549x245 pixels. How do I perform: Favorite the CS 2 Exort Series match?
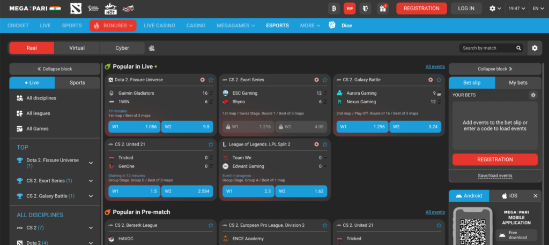(325, 80)
